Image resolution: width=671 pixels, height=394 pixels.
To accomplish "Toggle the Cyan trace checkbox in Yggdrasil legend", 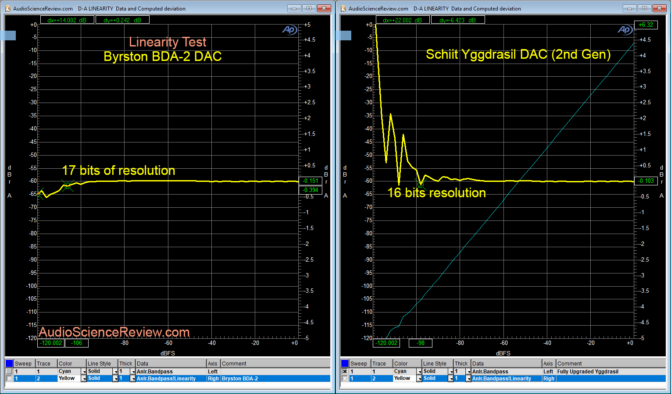I will (x=345, y=371).
